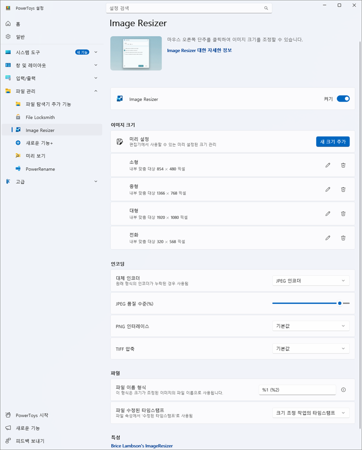
Task: Click the 새로운 기능 megaphone icon
Action: (8, 428)
